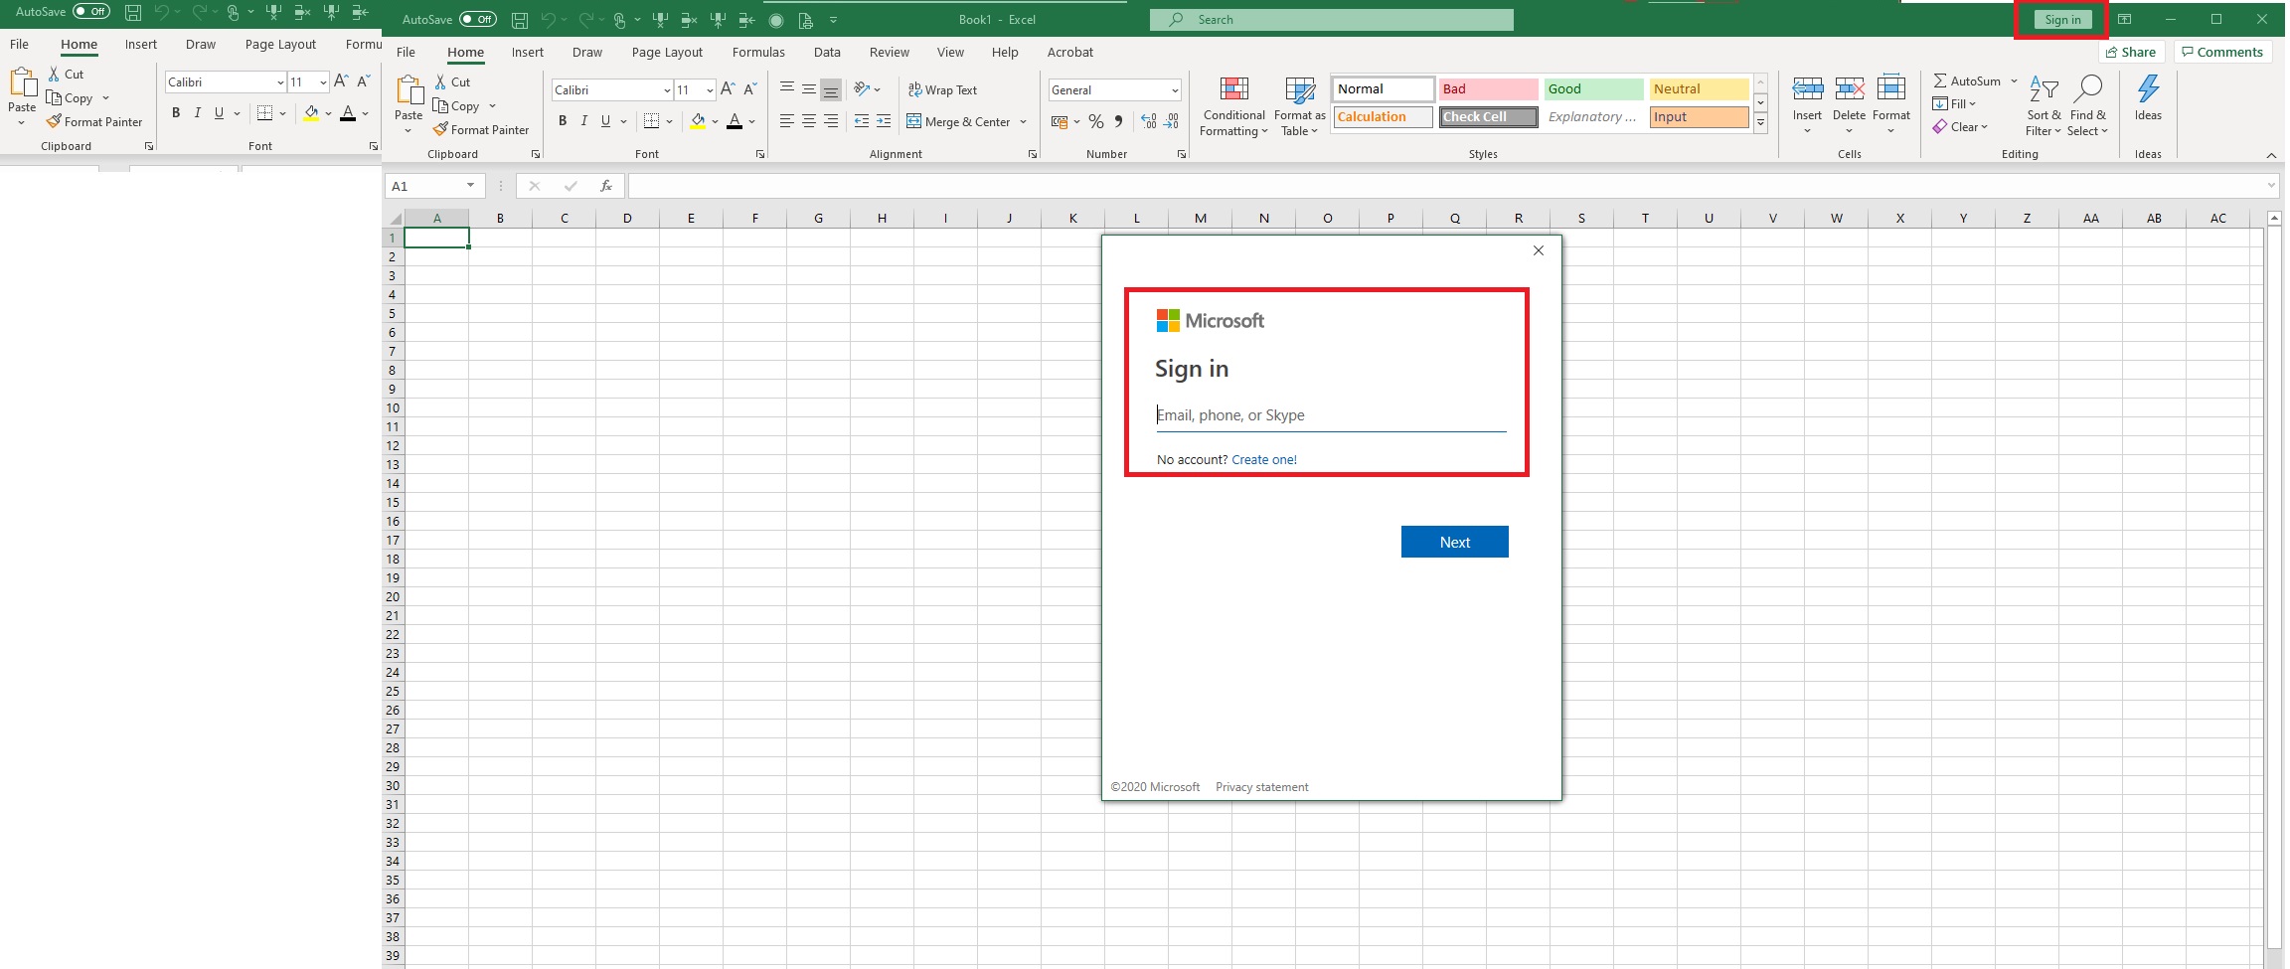The height and width of the screenshot is (969, 2290).
Task: Click the Top Align icon
Action: (787, 89)
